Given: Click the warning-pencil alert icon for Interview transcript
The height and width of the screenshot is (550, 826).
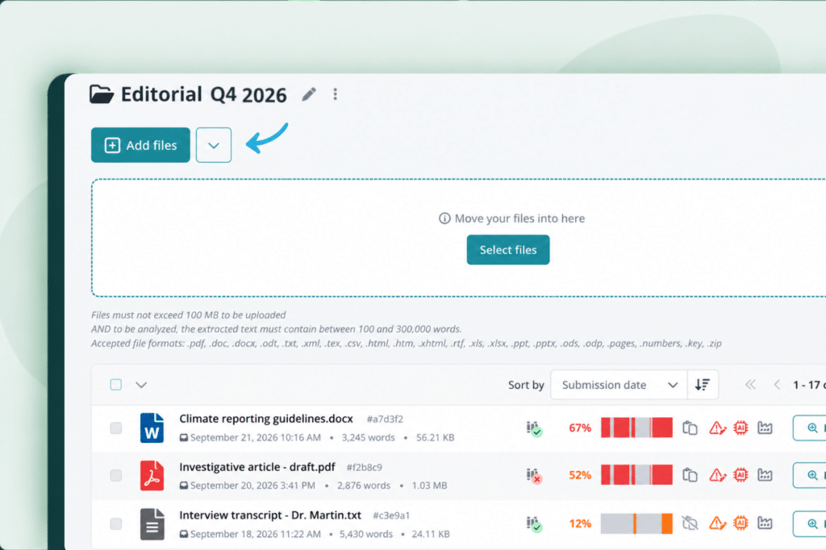Looking at the screenshot, I should click(717, 523).
